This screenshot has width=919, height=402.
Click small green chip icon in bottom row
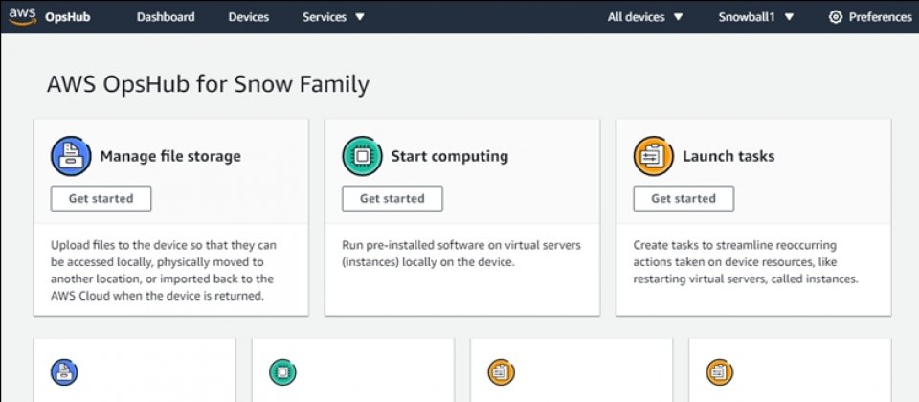pos(282,372)
